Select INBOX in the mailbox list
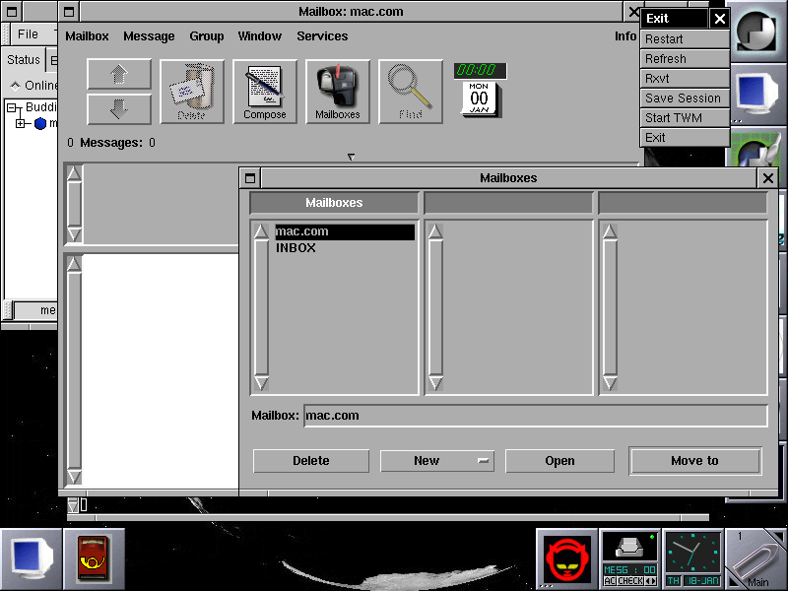The height and width of the screenshot is (591, 788). point(295,248)
